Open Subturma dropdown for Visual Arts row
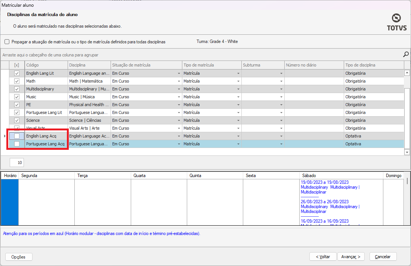411x266 pixels. (281, 129)
